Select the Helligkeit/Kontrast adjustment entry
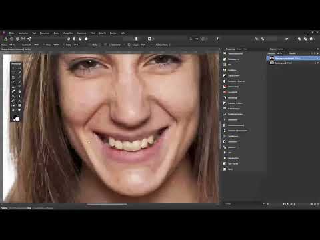The height and width of the screenshot is (240, 320). point(236,81)
